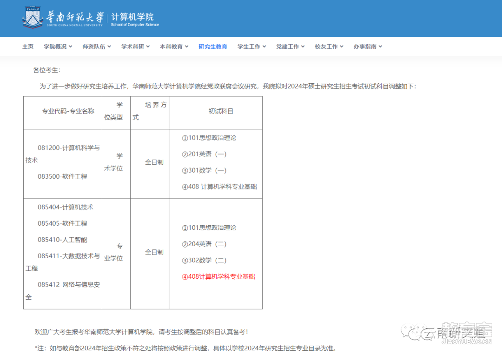Click the ③301数学（一） subject line
The image size is (502, 355).
(204, 170)
